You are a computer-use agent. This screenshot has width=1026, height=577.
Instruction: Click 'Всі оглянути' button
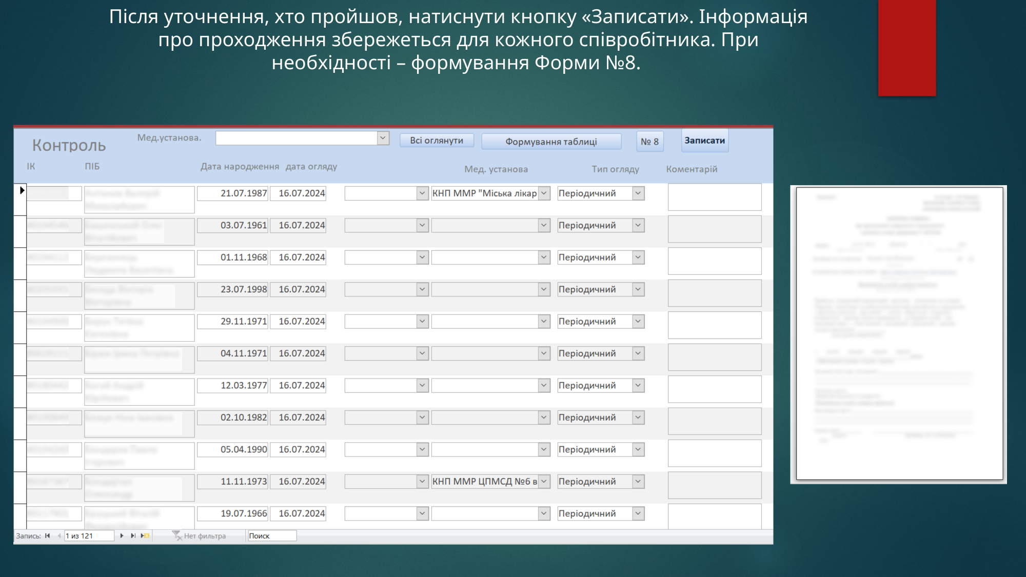437,141
